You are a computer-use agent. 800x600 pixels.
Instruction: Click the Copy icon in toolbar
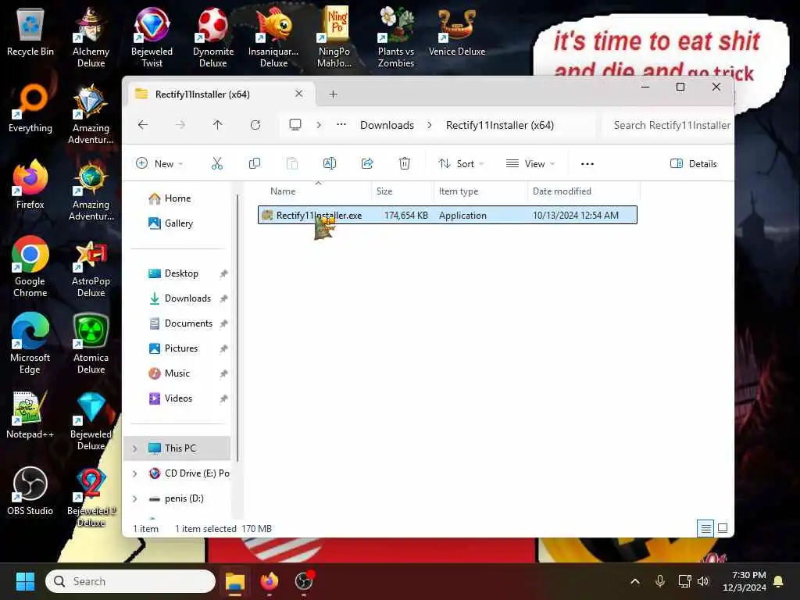coord(254,163)
